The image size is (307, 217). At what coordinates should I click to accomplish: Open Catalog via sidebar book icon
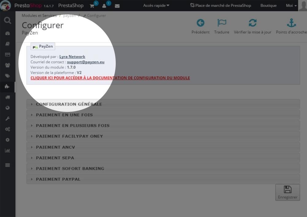click(8, 44)
